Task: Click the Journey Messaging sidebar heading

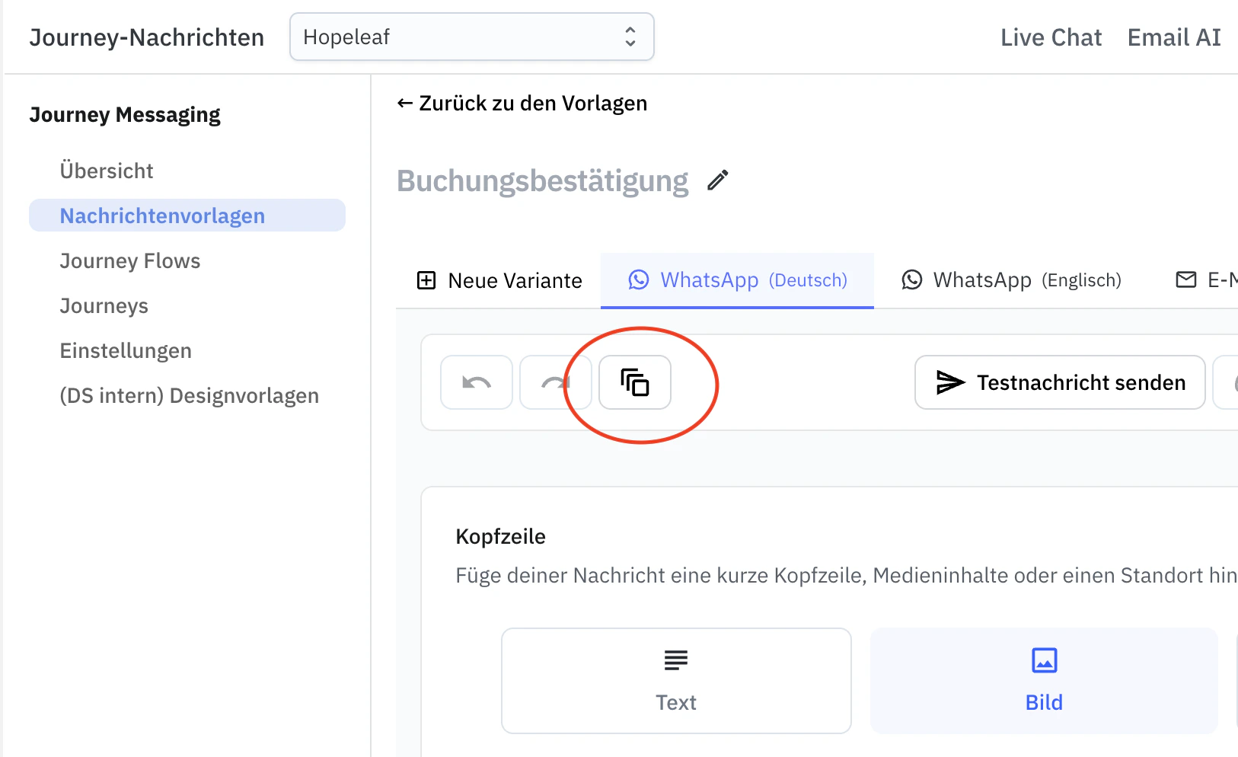Action: (125, 115)
